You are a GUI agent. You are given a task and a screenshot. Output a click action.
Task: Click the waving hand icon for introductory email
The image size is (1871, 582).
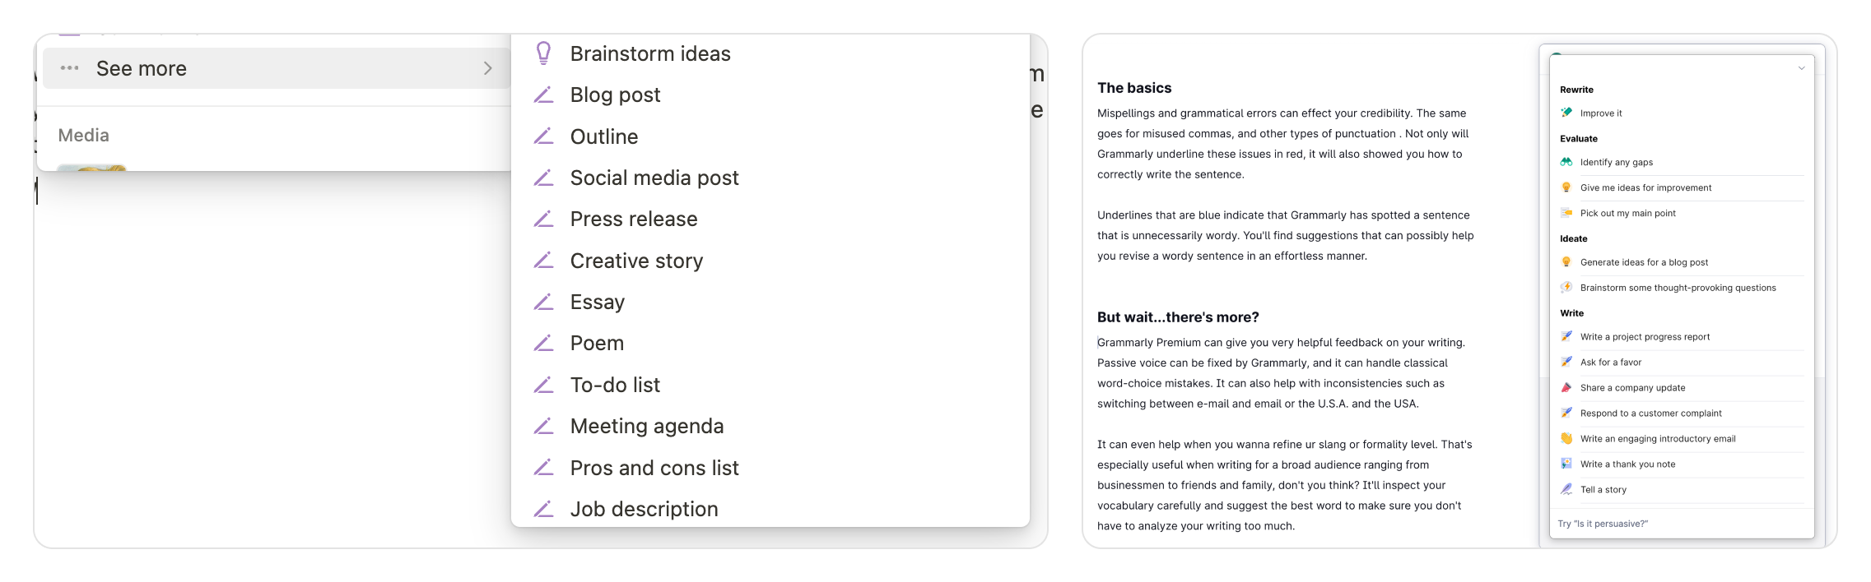(1566, 438)
